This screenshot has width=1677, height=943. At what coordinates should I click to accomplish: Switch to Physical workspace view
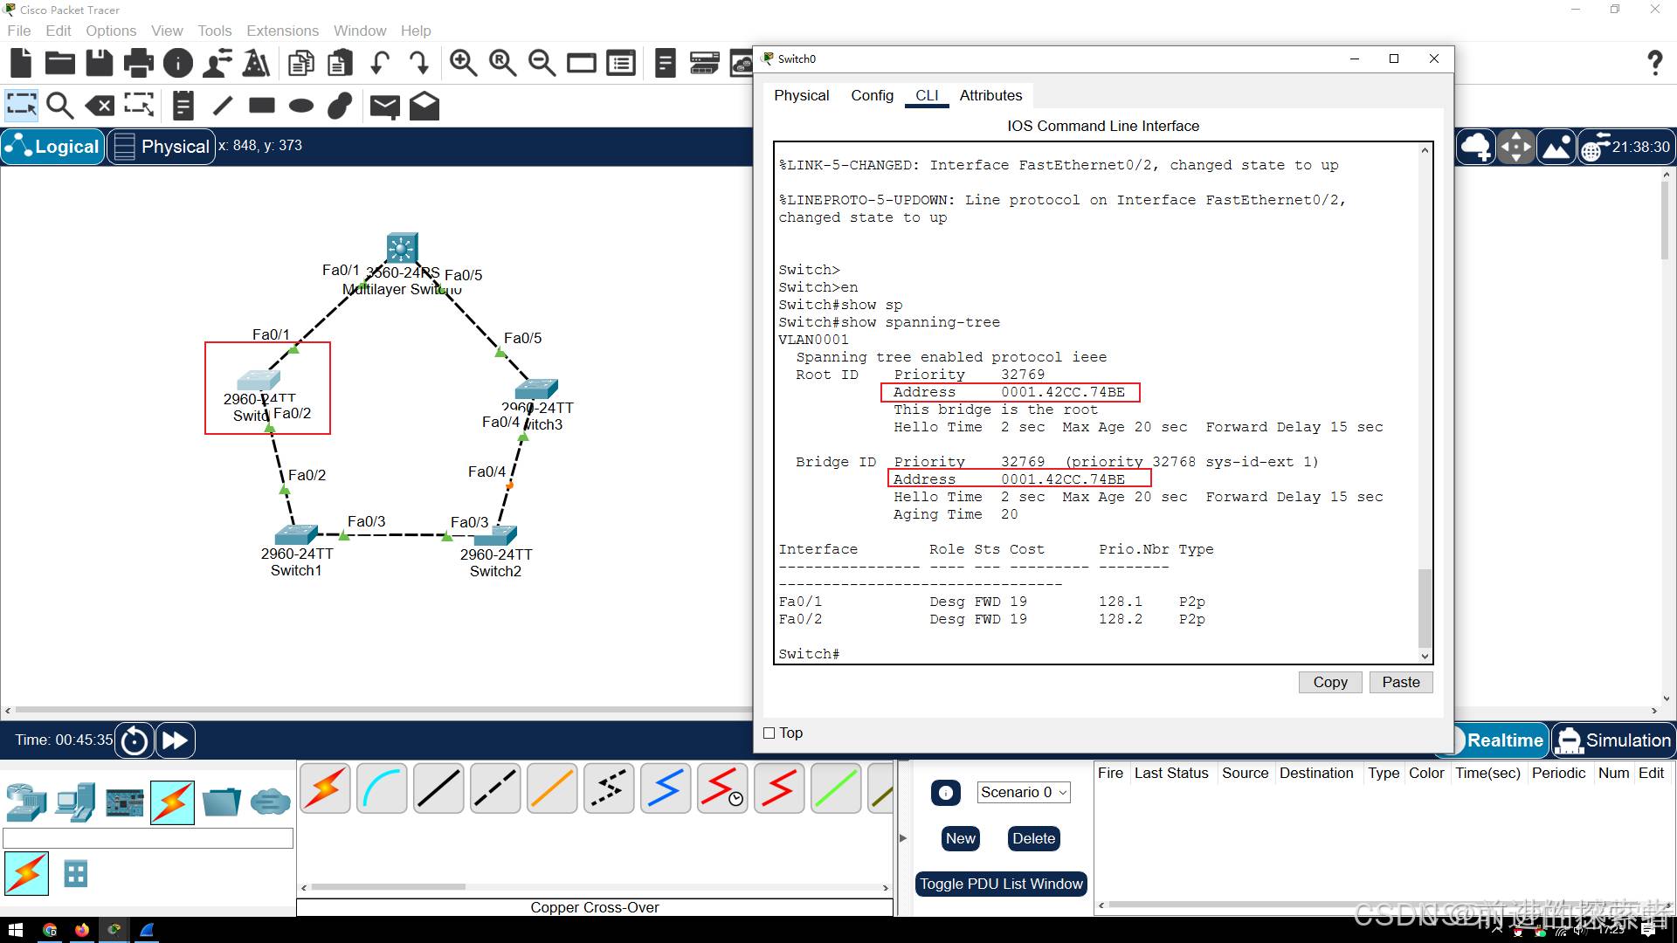coord(162,147)
